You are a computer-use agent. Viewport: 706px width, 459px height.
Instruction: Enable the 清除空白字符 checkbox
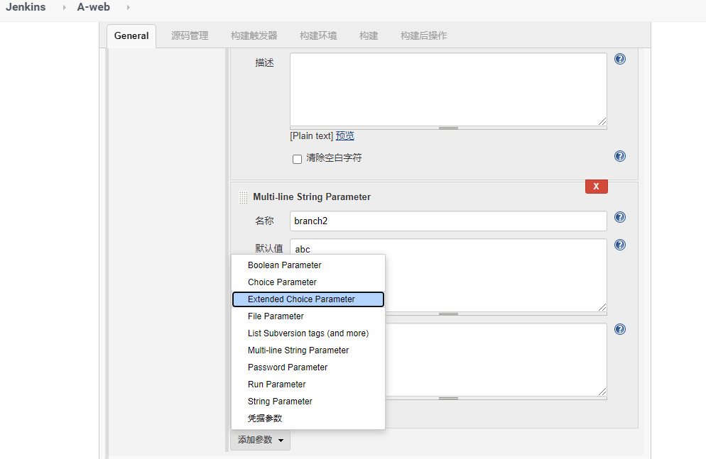[x=297, y=158]
